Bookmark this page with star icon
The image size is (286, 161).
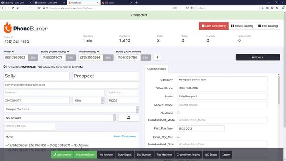[192, 8]
